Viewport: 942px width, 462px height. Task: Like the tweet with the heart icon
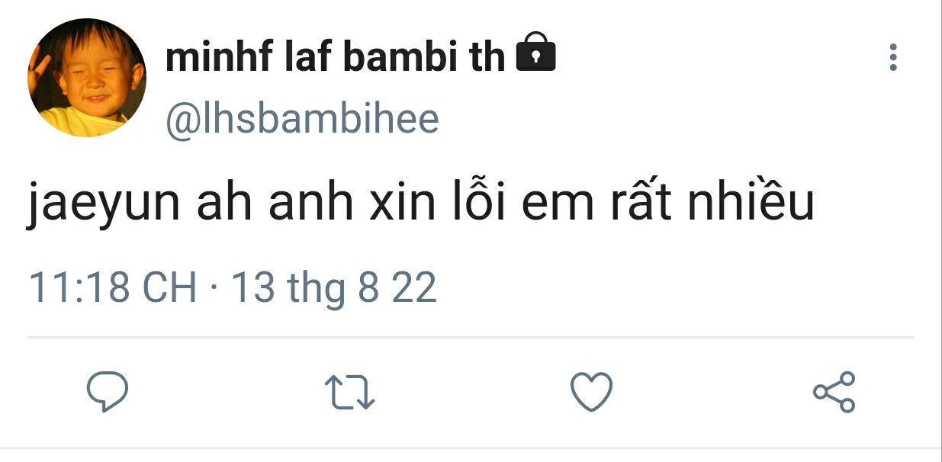coord(592,392)
